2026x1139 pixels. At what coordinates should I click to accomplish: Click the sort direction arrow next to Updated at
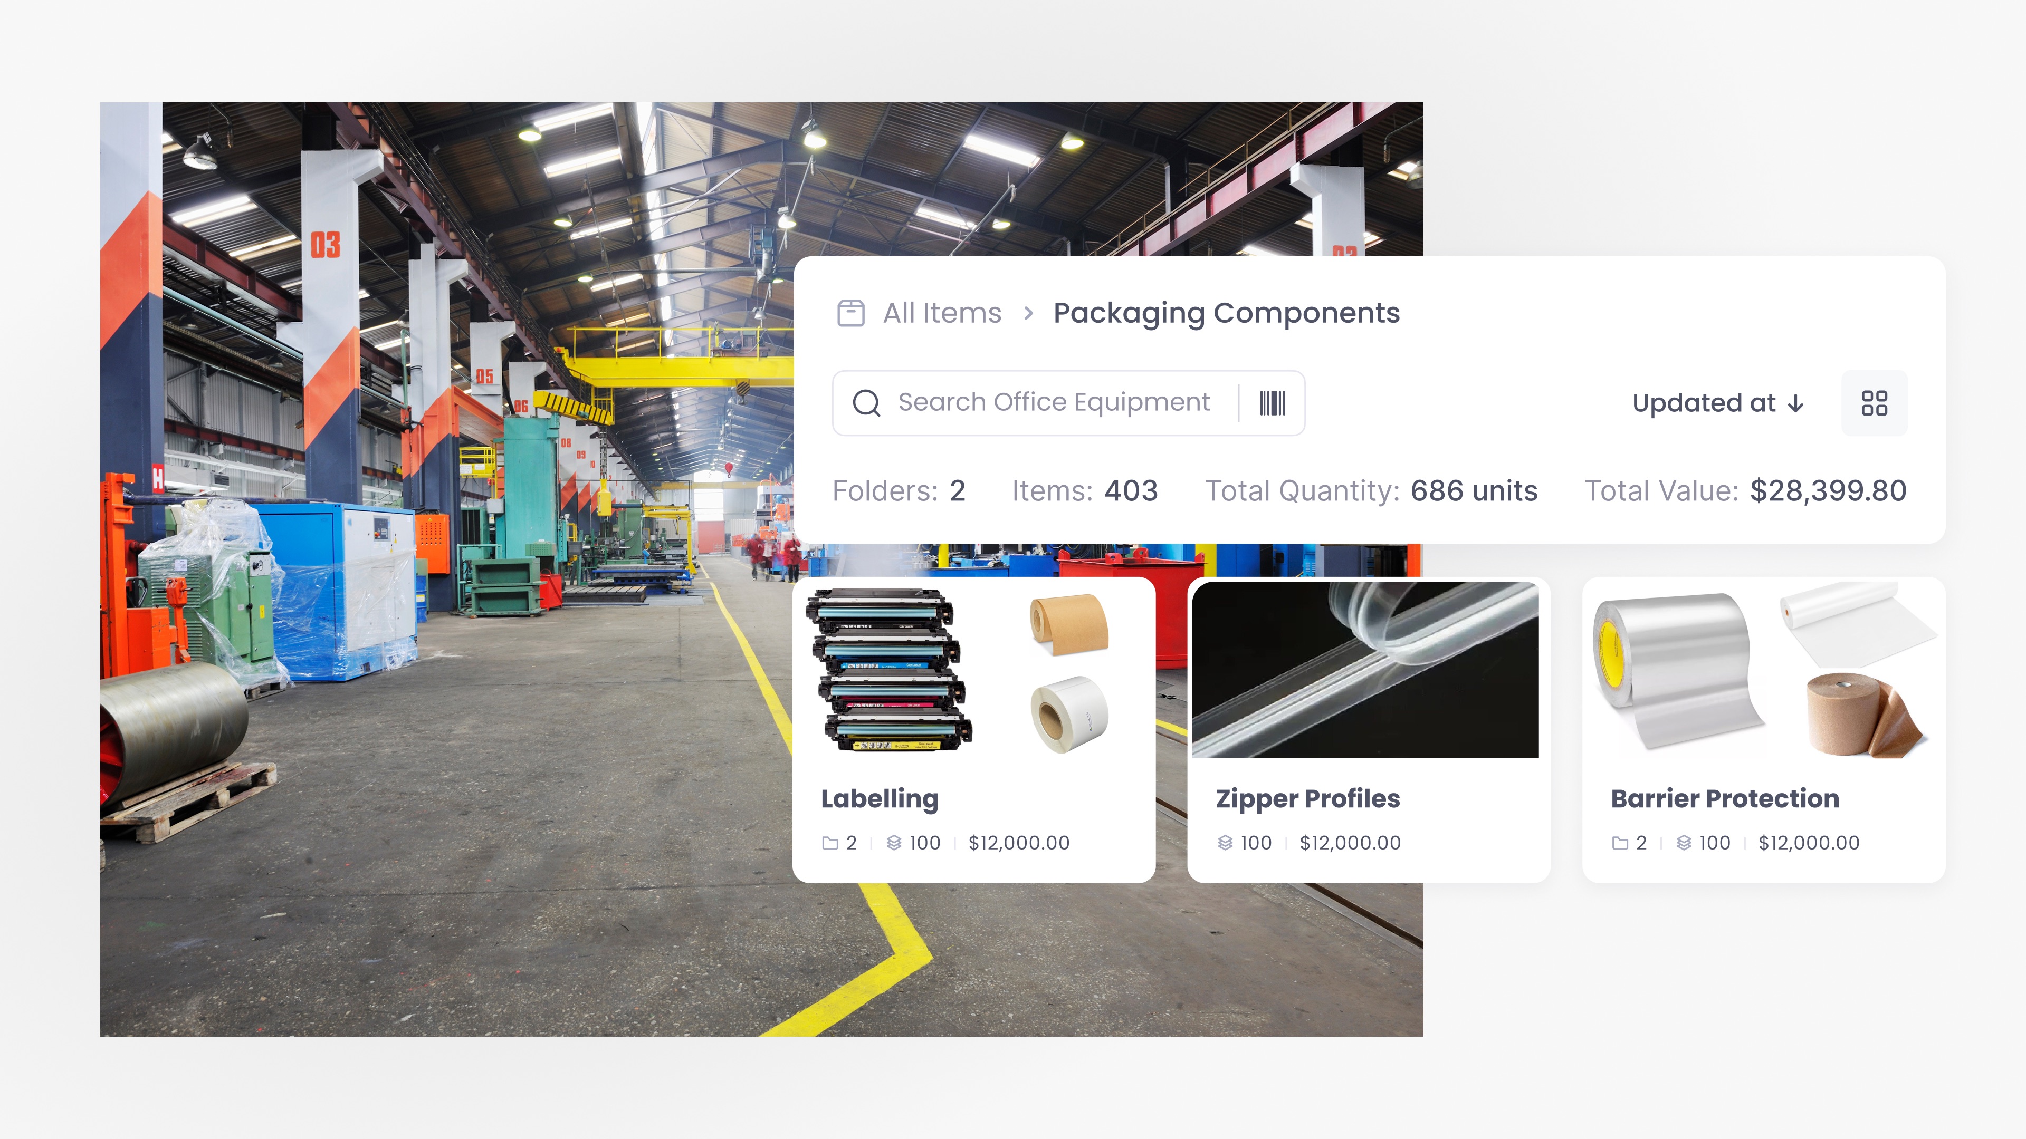[x=1795, y=404]
